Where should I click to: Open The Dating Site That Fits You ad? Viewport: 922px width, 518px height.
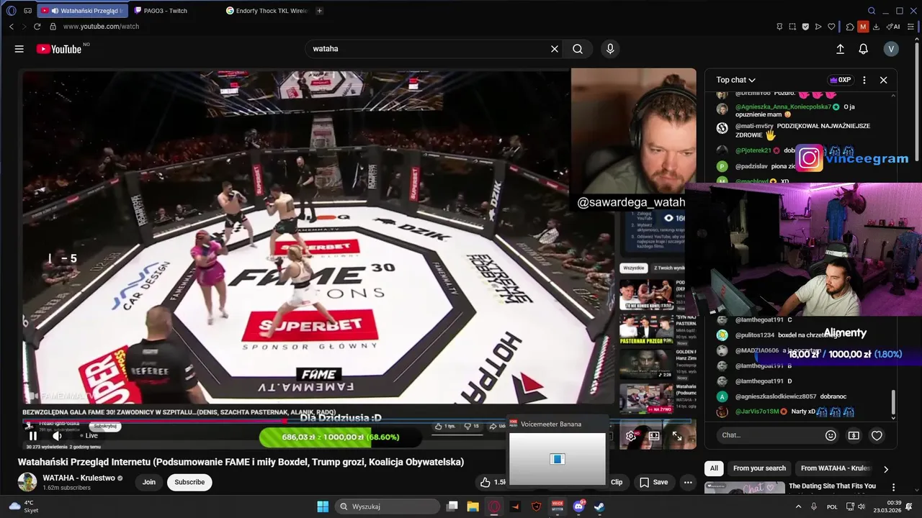832,486
